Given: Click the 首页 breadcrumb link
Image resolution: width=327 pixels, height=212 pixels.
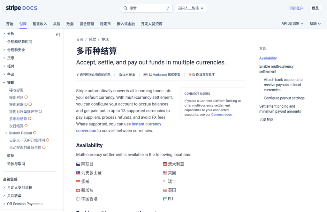Looking at the screenshot, I should tap(80, 39).
